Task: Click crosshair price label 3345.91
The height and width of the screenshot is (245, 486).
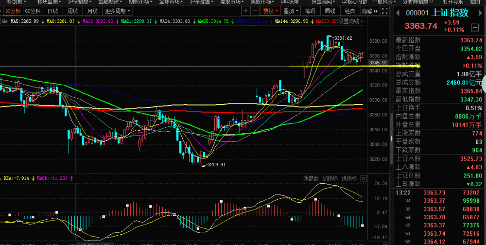Action: [x=379, y=63]
